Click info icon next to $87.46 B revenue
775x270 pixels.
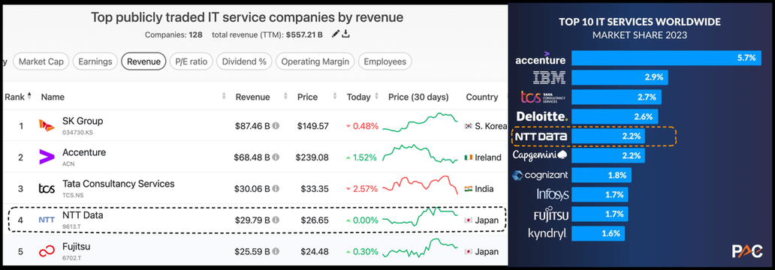tap(276, 126)
